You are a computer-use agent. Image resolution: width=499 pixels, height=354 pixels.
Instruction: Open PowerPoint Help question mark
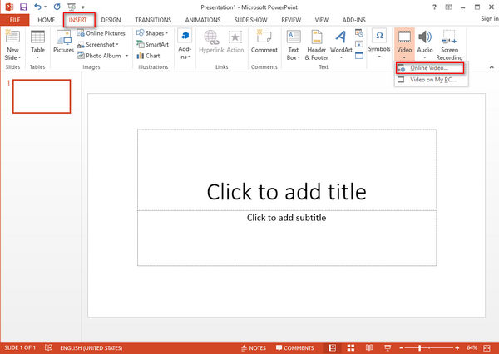coord(434,7)
